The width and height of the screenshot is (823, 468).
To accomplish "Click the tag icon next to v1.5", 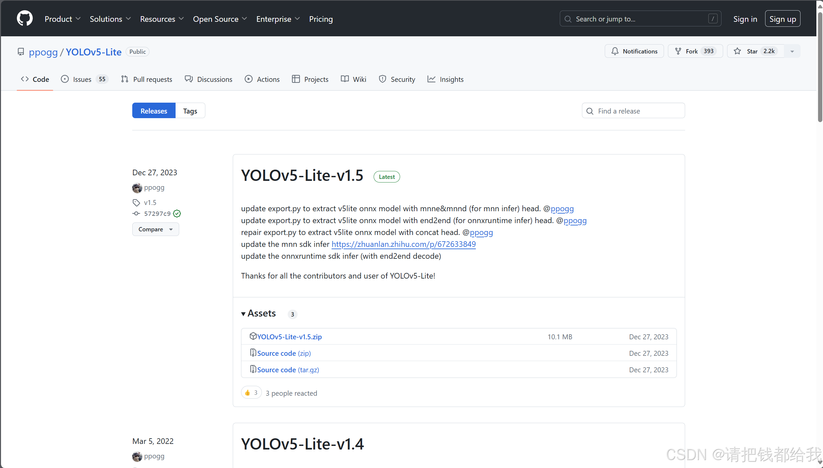I will pos(136,203).
